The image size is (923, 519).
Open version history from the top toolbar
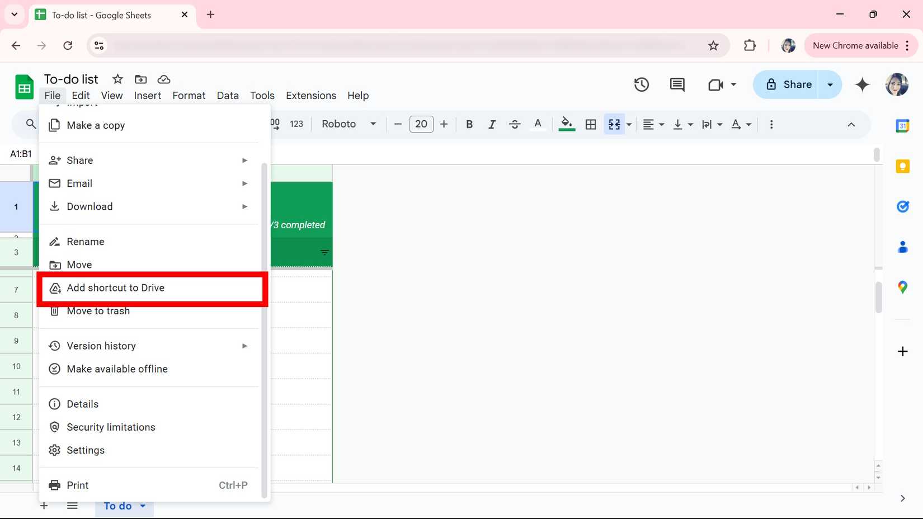(641, 84)
